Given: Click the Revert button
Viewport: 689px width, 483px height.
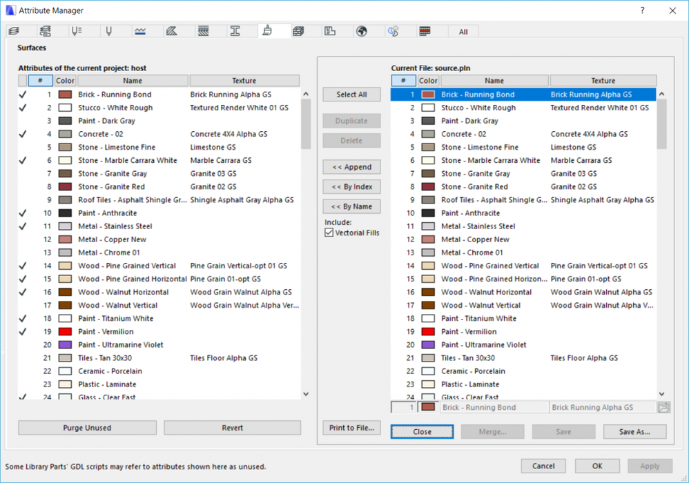Looking at the screenshot, I should (233, 428).
